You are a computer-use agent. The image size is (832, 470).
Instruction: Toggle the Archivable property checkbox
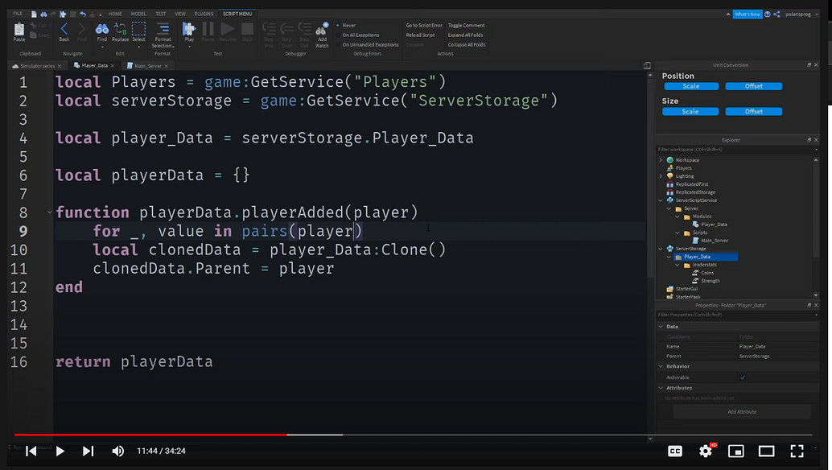(x=743, y=377)
